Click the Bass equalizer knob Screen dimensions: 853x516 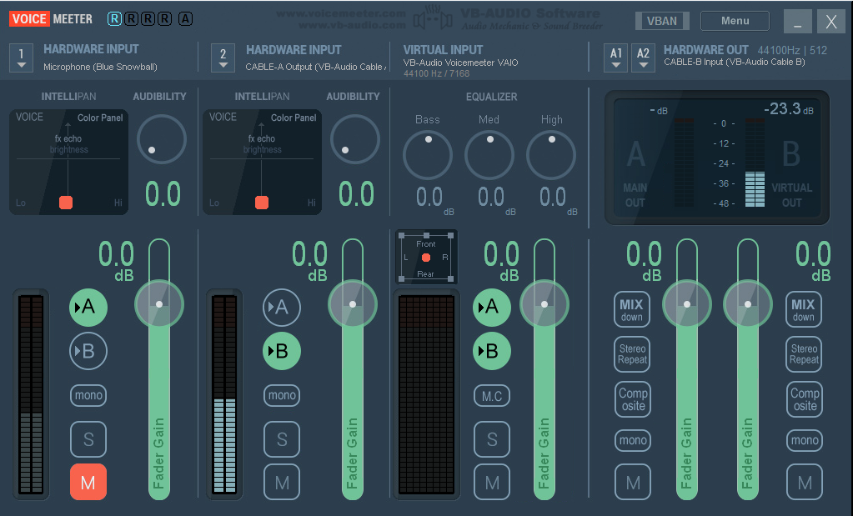point(428,155)
